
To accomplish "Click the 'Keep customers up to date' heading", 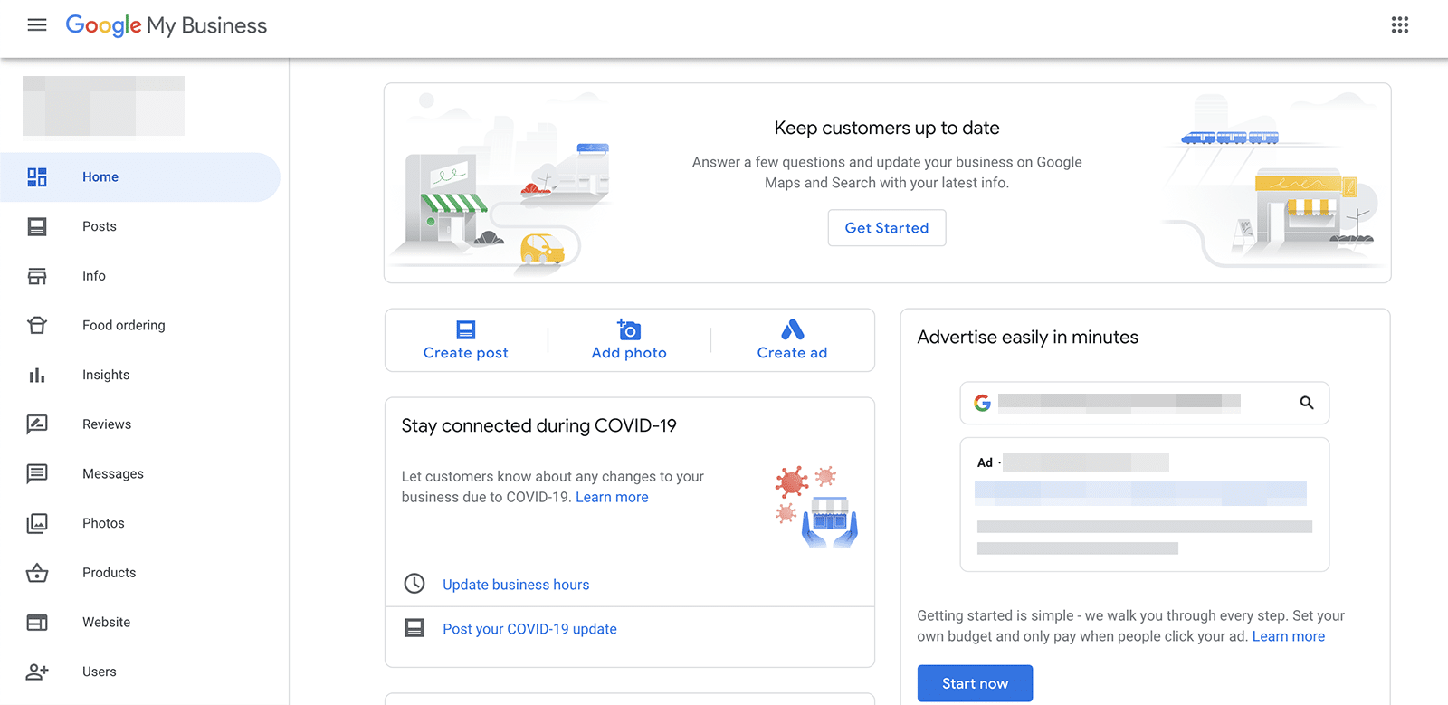I will click(887, 128).
